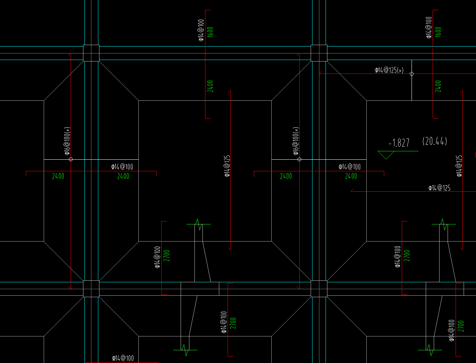Image resolution: width=476 pixels, height=363 pixels.
Task: Select the lower-left green break-line symbol
Action: click(x=185, y=350)
